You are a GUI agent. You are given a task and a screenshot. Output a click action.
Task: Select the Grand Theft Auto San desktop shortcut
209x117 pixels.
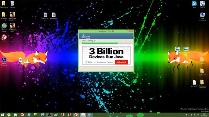12,16
